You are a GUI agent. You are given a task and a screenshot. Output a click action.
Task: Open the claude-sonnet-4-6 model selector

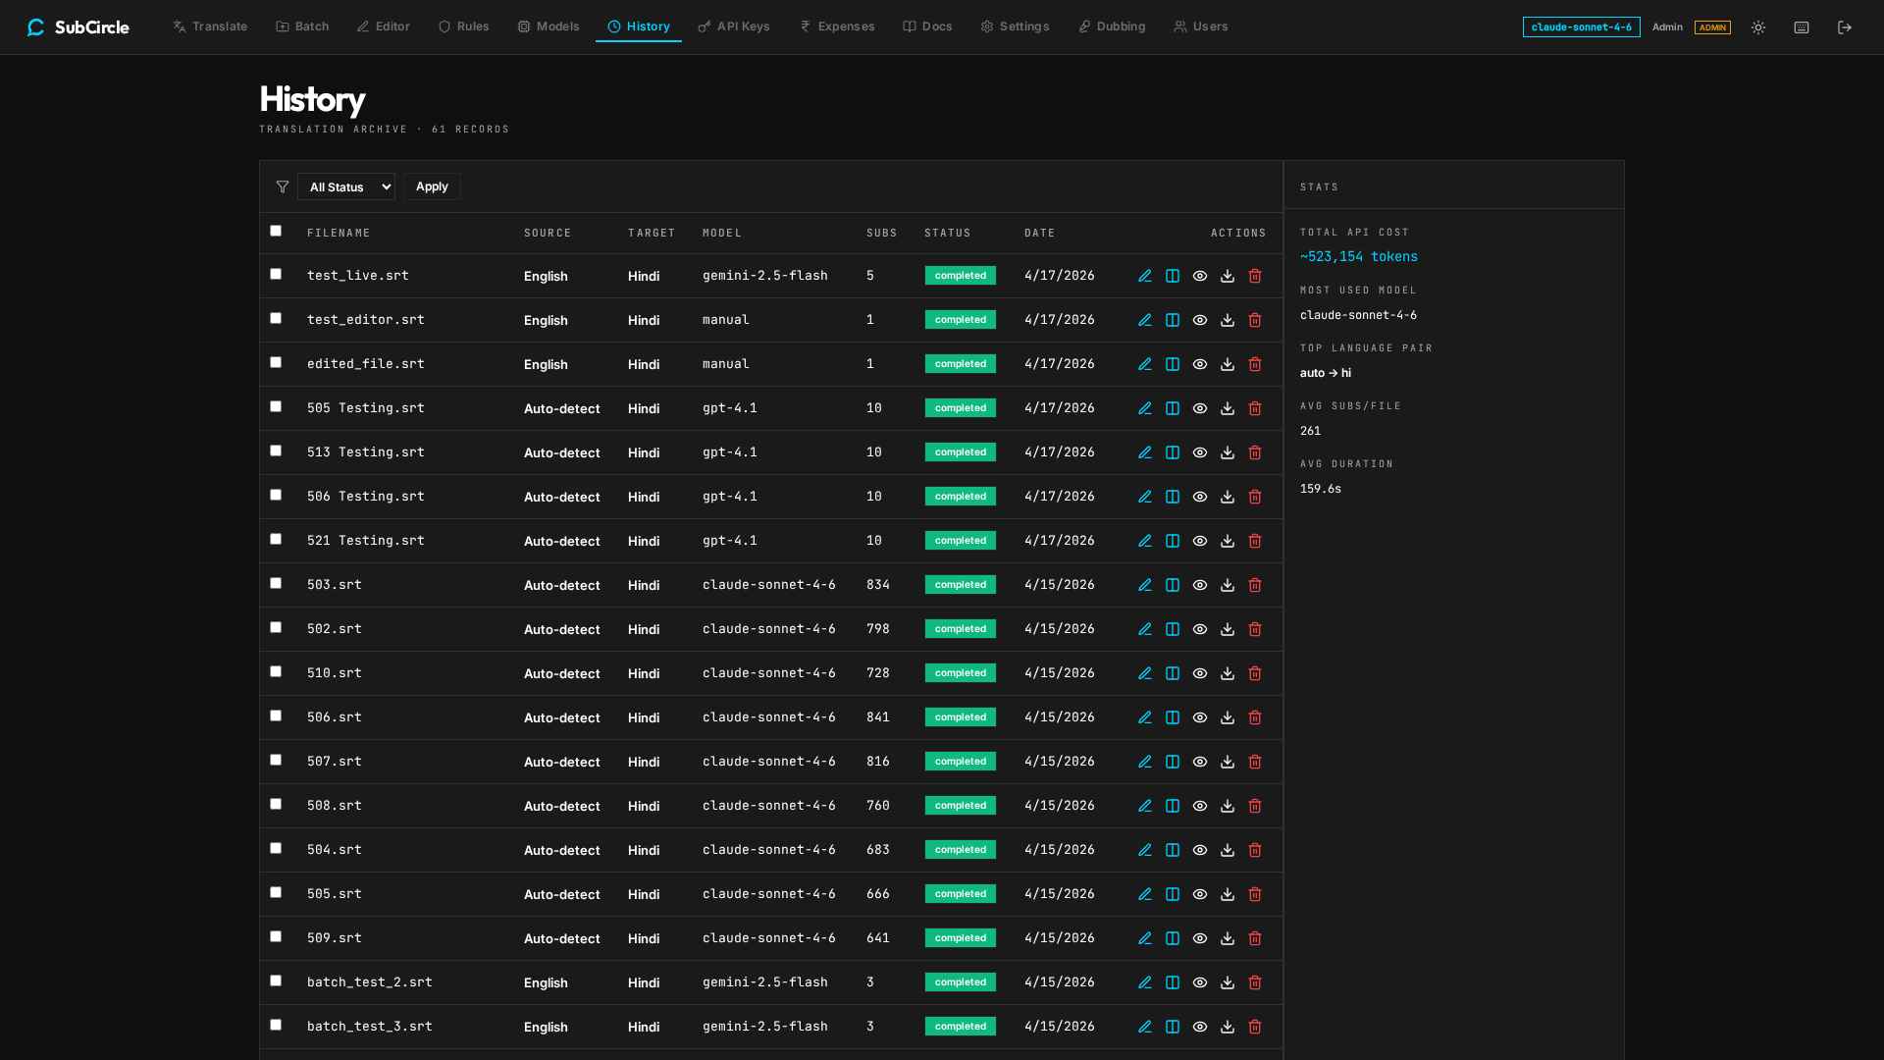pos(1581,27)
